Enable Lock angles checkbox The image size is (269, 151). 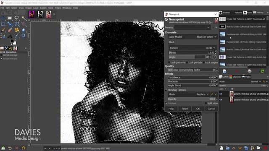click(x=203, y=62)
